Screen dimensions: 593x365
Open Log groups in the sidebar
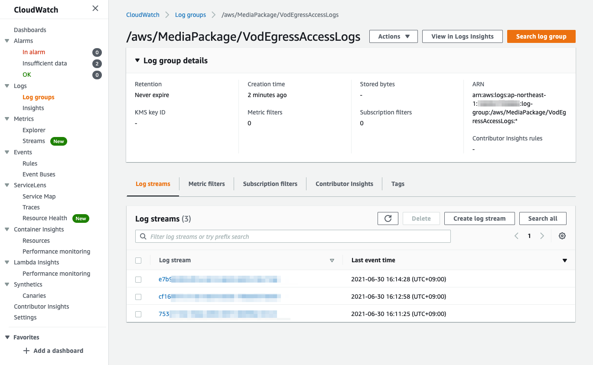[x=39, y=97]
